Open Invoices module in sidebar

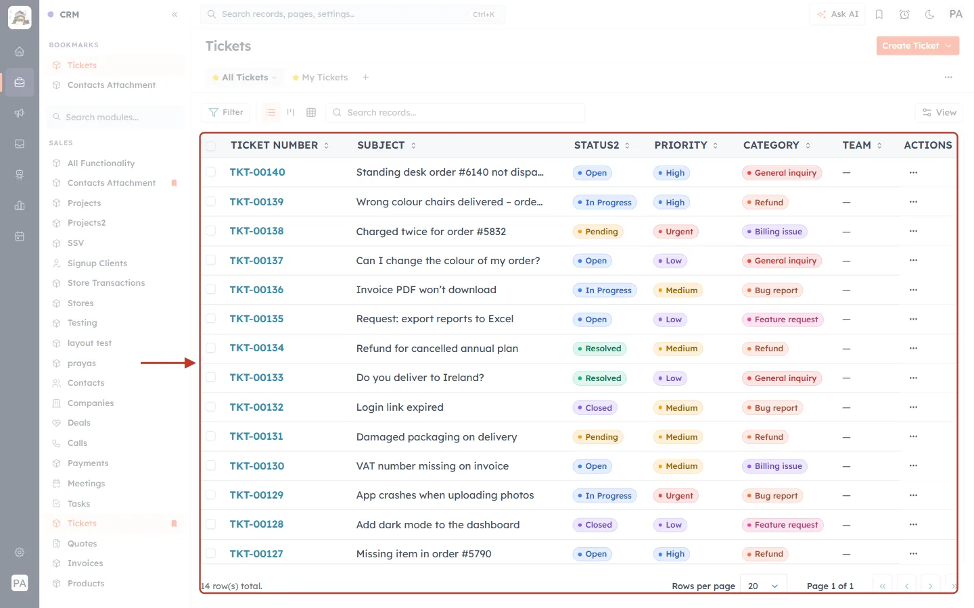85,563
